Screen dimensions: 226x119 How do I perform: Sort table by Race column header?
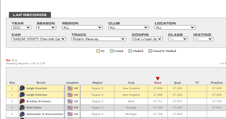158,83
